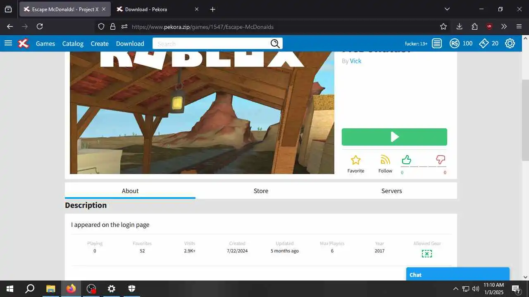Screen dimensions: 529x297
Task: Open the Windows Start menu
Action: coord(10,289)
